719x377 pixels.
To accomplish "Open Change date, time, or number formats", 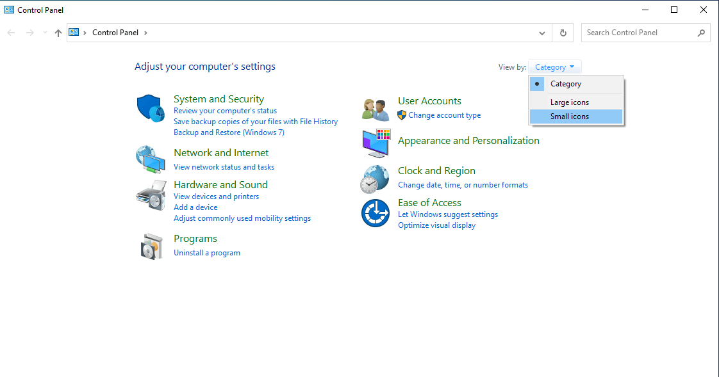I will click(x=463, y=184).
